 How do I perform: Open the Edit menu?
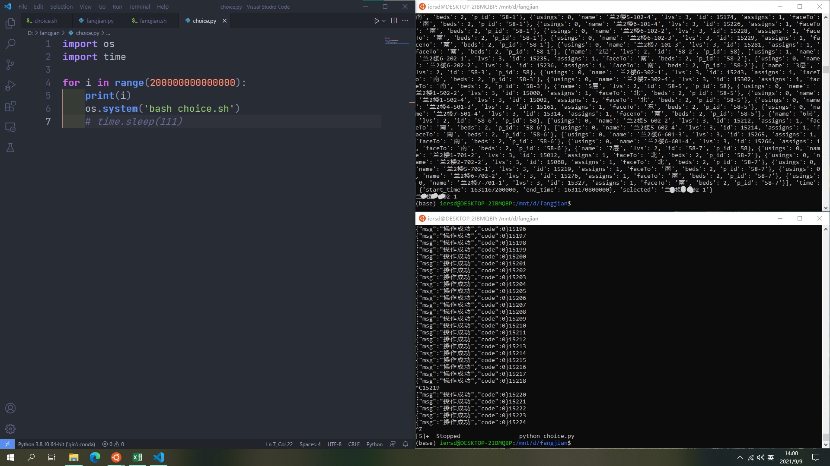tap(38, 6)
